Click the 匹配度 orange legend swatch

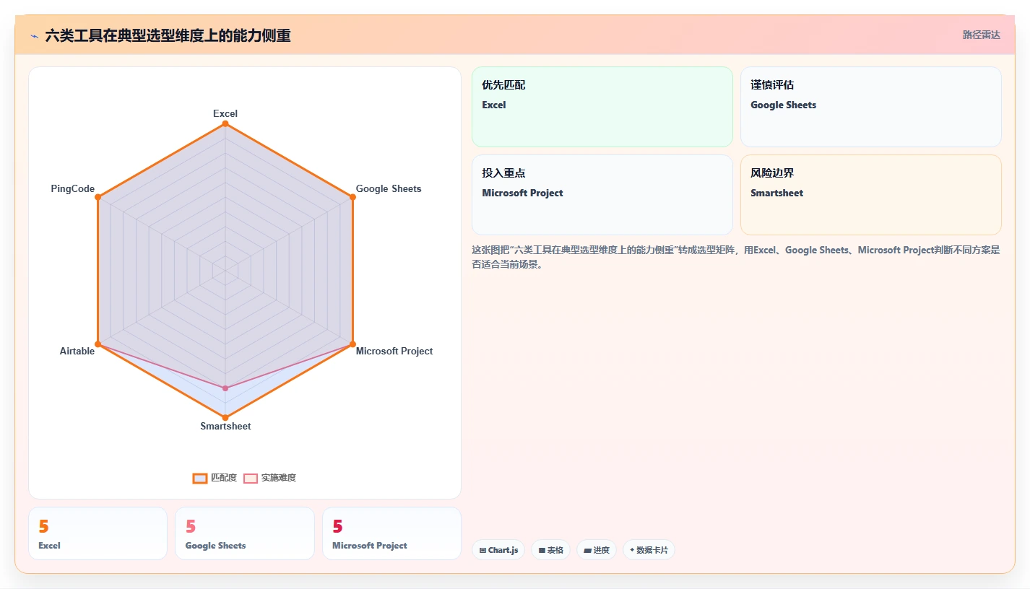[200, 478]
